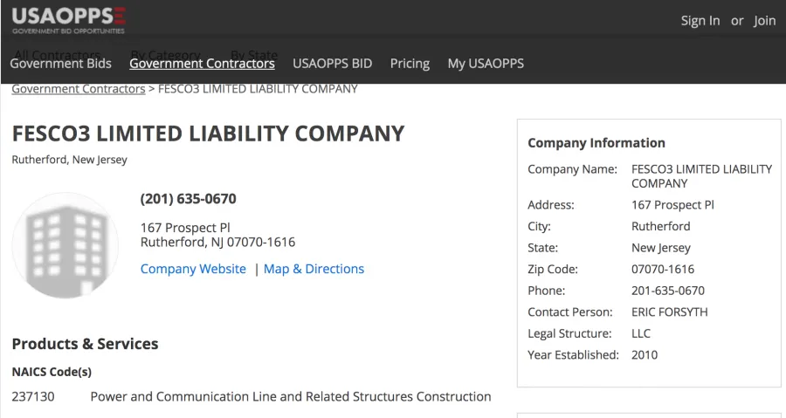The height and width of the screenshot is (418, 786).
Task: Open My USAOPPS section
Action: (486, 64)
